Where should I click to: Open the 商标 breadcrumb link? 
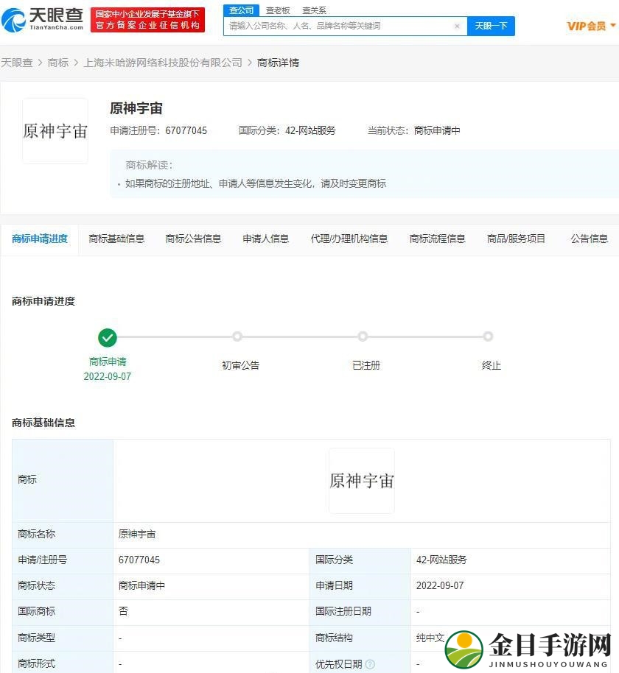(58, 63)
